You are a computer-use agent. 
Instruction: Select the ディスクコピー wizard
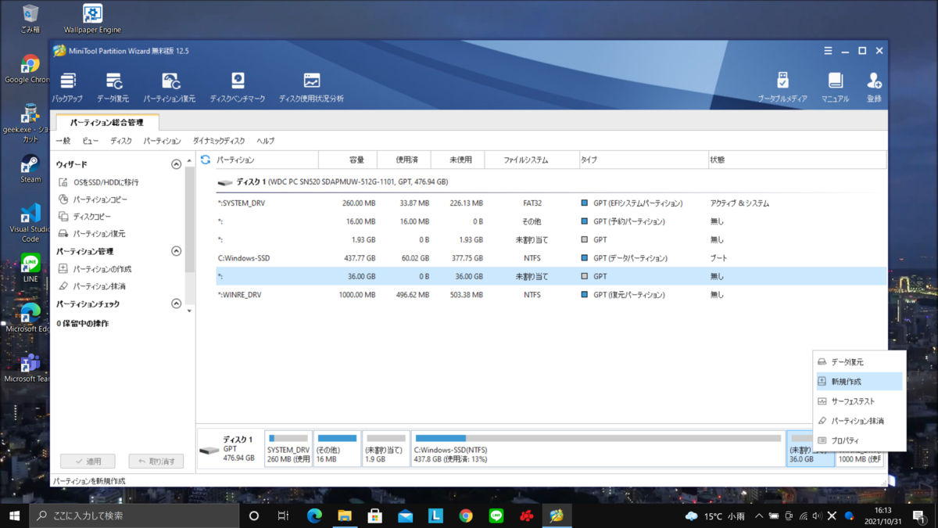(85, 217)
